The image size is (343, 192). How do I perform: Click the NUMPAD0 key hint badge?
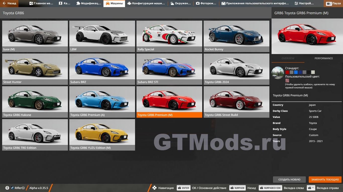(237, 188)
